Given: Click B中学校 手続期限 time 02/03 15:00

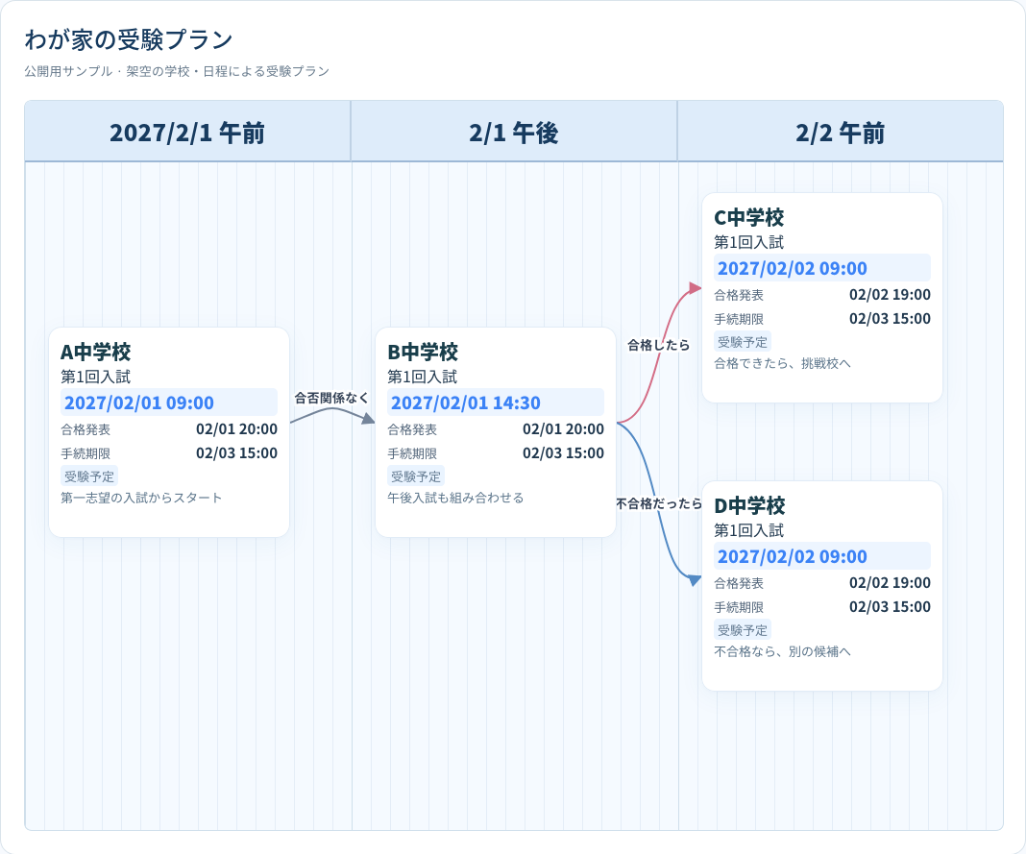Looking at the screenshot, I should pos(563,452).
